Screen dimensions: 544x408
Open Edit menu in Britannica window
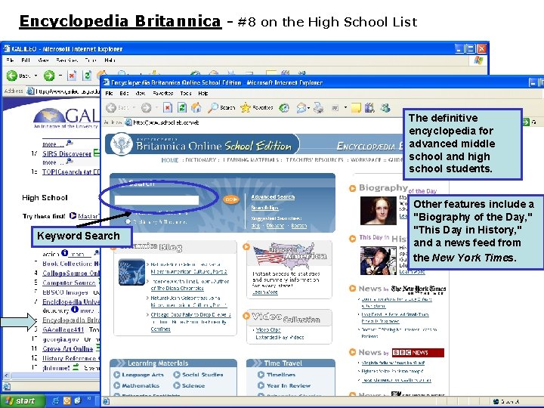(x=124, y=94)
